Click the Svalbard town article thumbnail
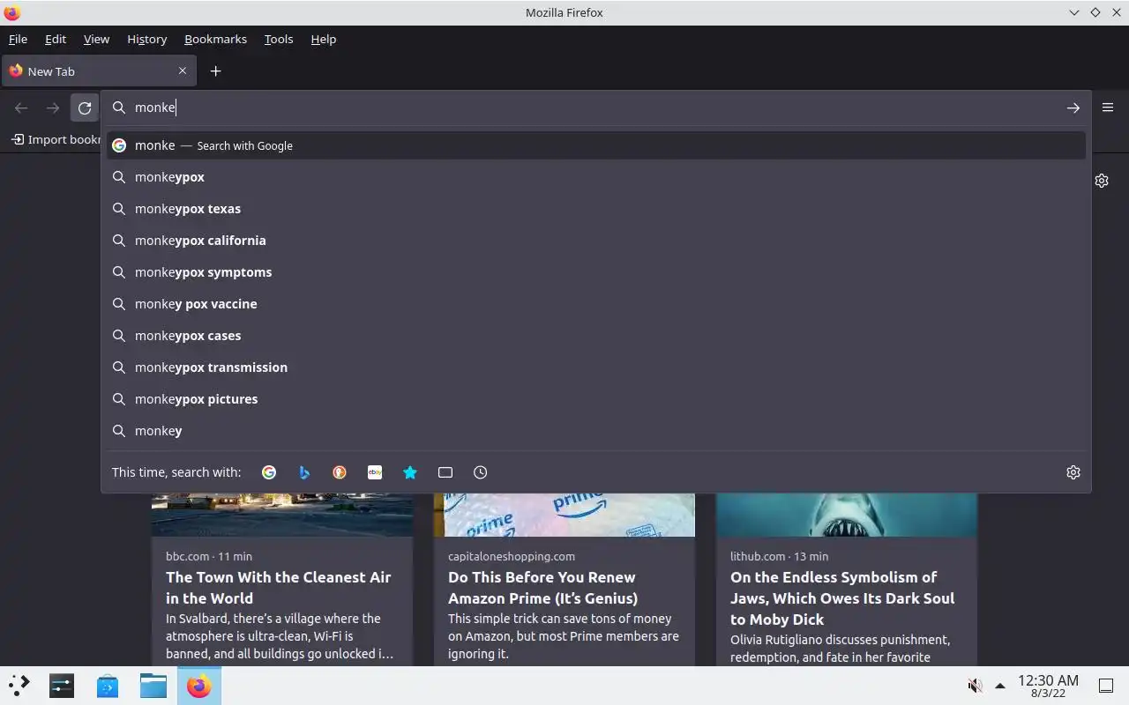Screen dimensions: 1129x705 tap(282, 515)
